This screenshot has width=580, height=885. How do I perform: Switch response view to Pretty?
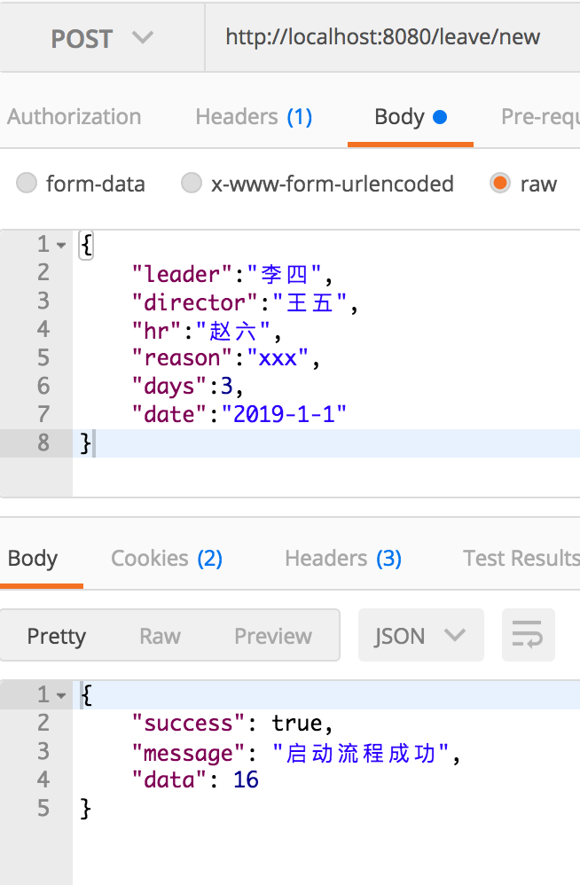pyautogui.click(x=57, y=636)
